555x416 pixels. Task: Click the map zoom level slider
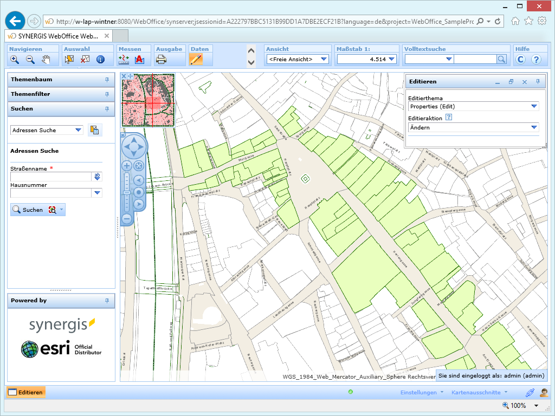click(x=127, y=192)
